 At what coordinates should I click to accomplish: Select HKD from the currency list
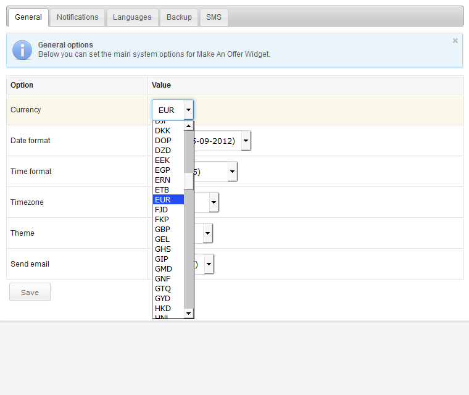point(168,309)
